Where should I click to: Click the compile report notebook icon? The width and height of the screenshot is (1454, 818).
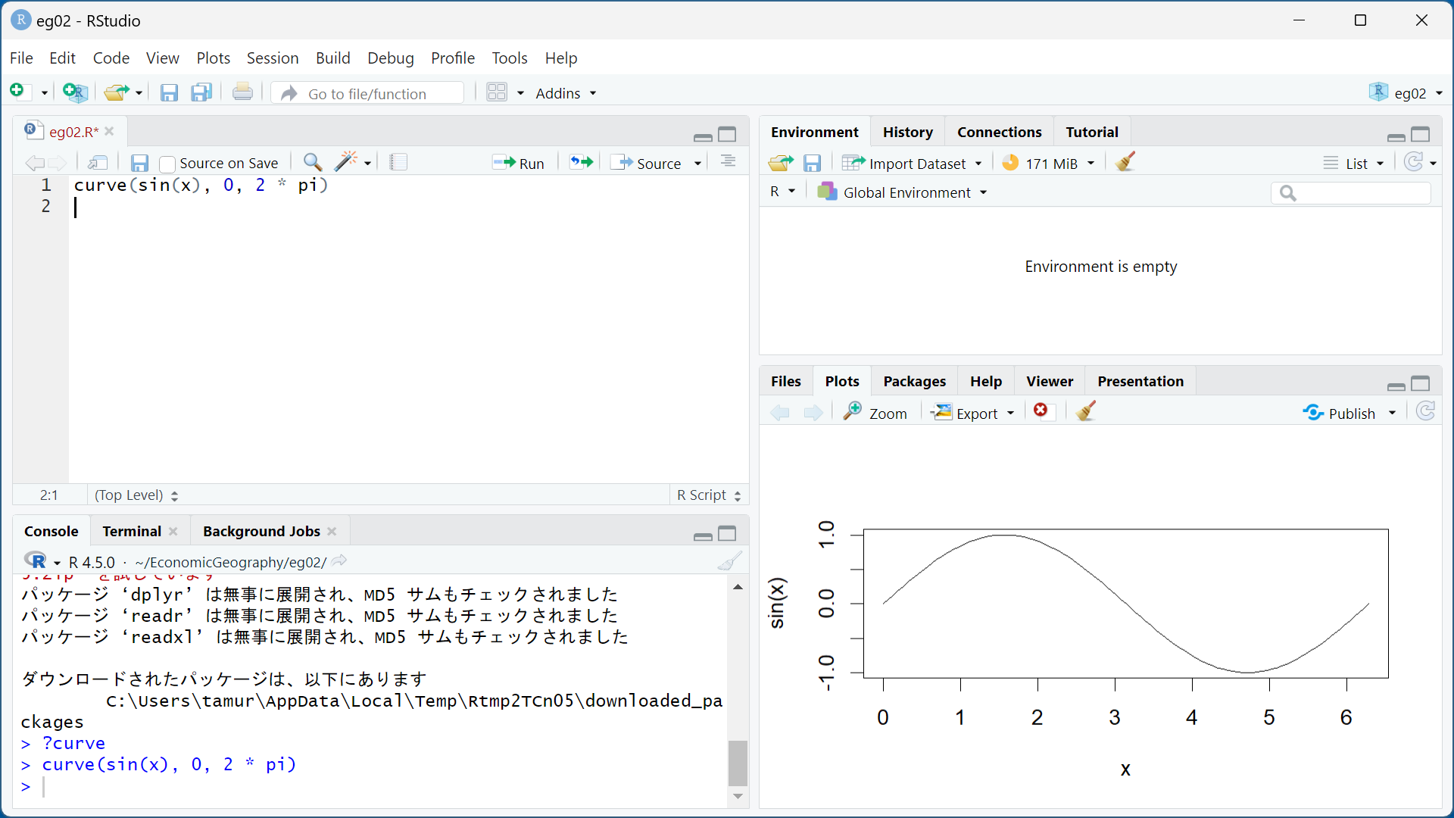pos(398,162)
